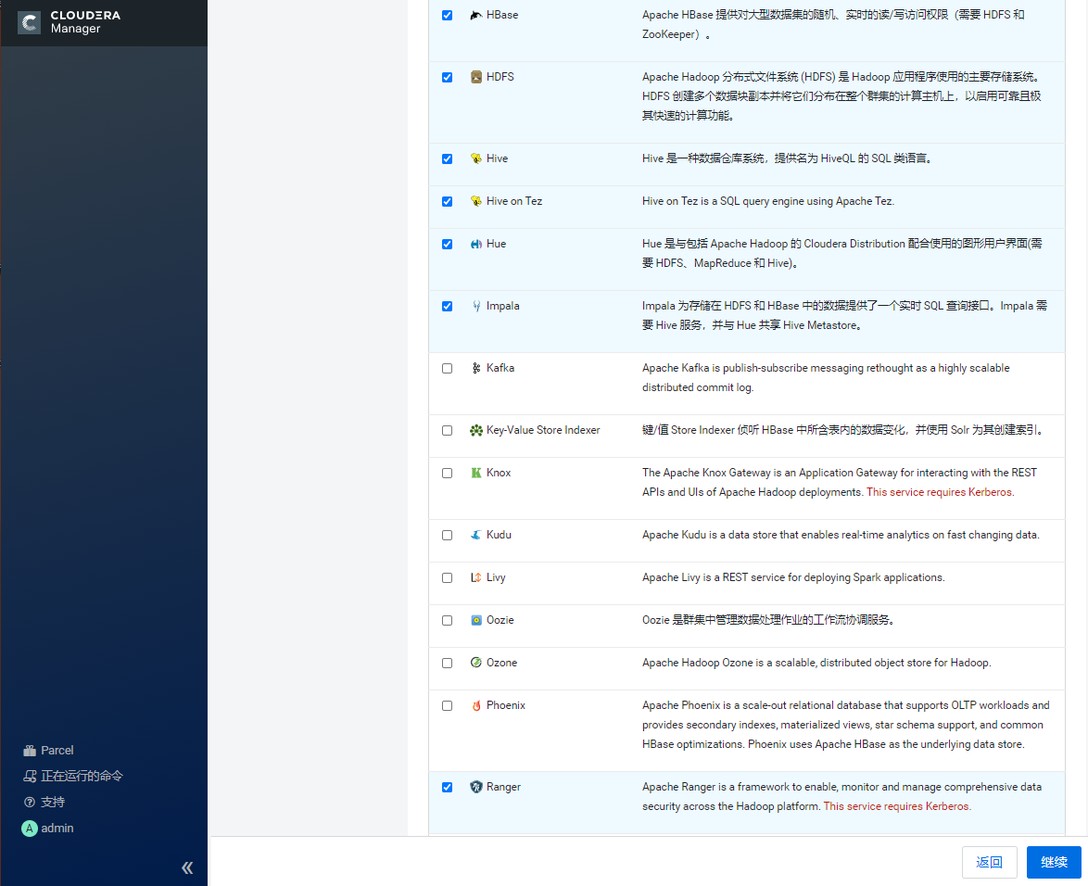This screenshot has width=1088, height=886.
Task: Uncheck the Ranger checkbox
Action: click(x=448, y=787)
